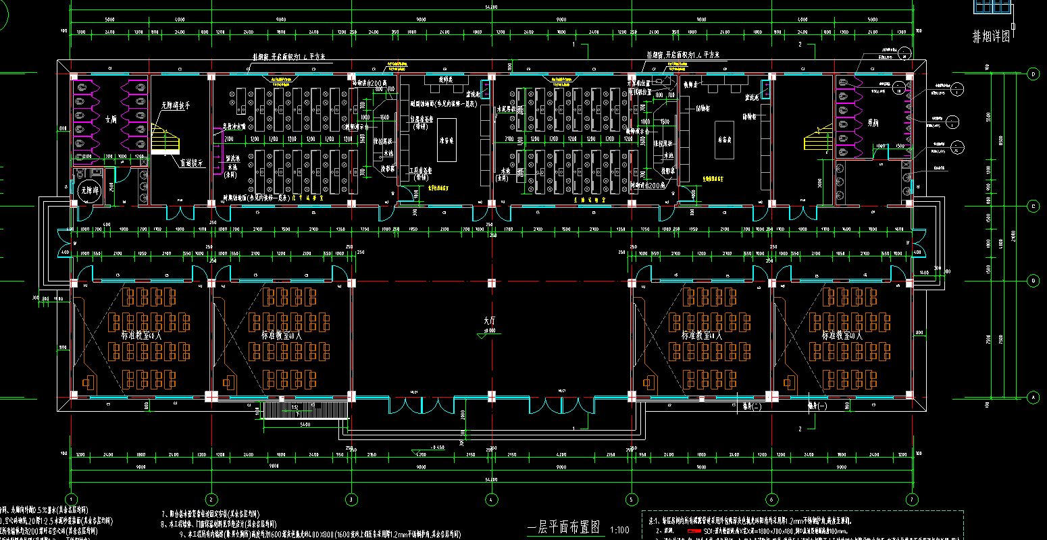
Task: Click the 排烟详图 detail title
Action: tap(991, 37)
